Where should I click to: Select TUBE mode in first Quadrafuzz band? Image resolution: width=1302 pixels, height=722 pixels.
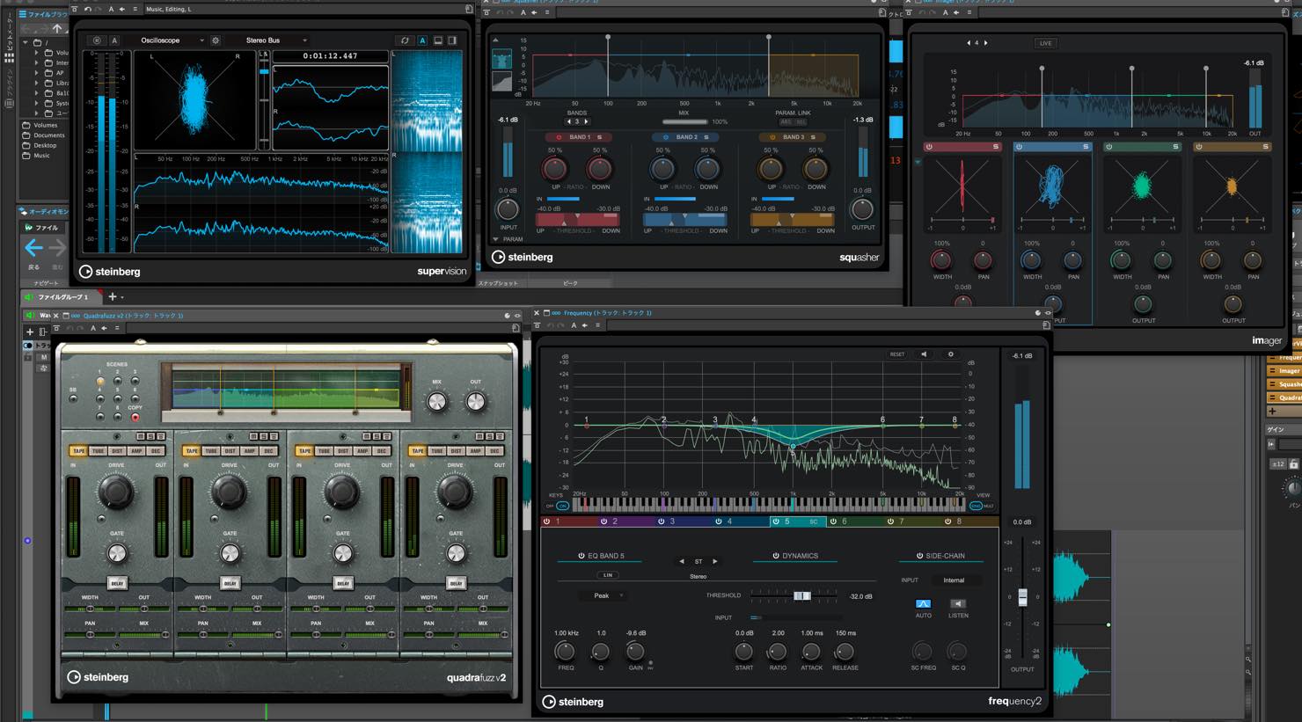pos(98,450)
